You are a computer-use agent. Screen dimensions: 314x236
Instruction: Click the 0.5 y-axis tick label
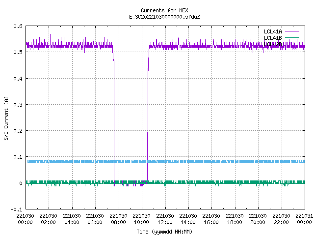click(x=18, y=52)
